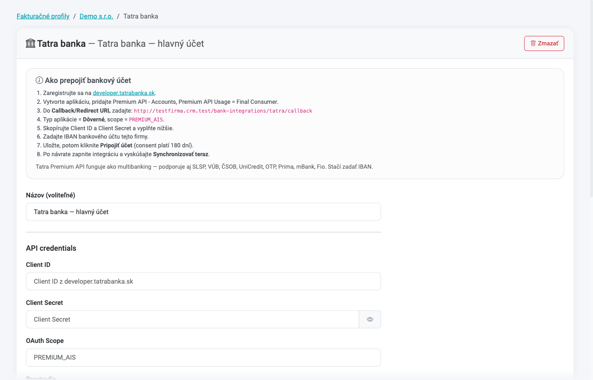This screenshot has height=380, width=593.
Task: Open developer.tatrabanka.sk link
Action: point(124,93)
